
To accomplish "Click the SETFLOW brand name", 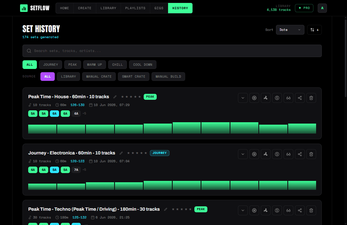I will point(40,8).
